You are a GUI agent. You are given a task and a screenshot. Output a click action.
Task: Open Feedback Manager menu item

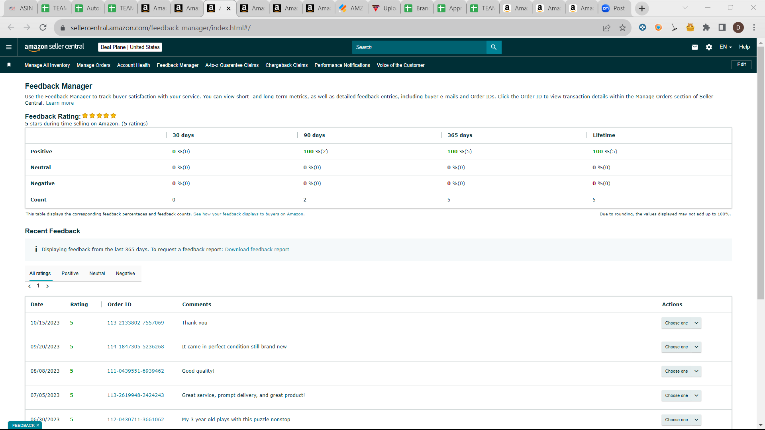pyautogui.click(x=178, y=65)
